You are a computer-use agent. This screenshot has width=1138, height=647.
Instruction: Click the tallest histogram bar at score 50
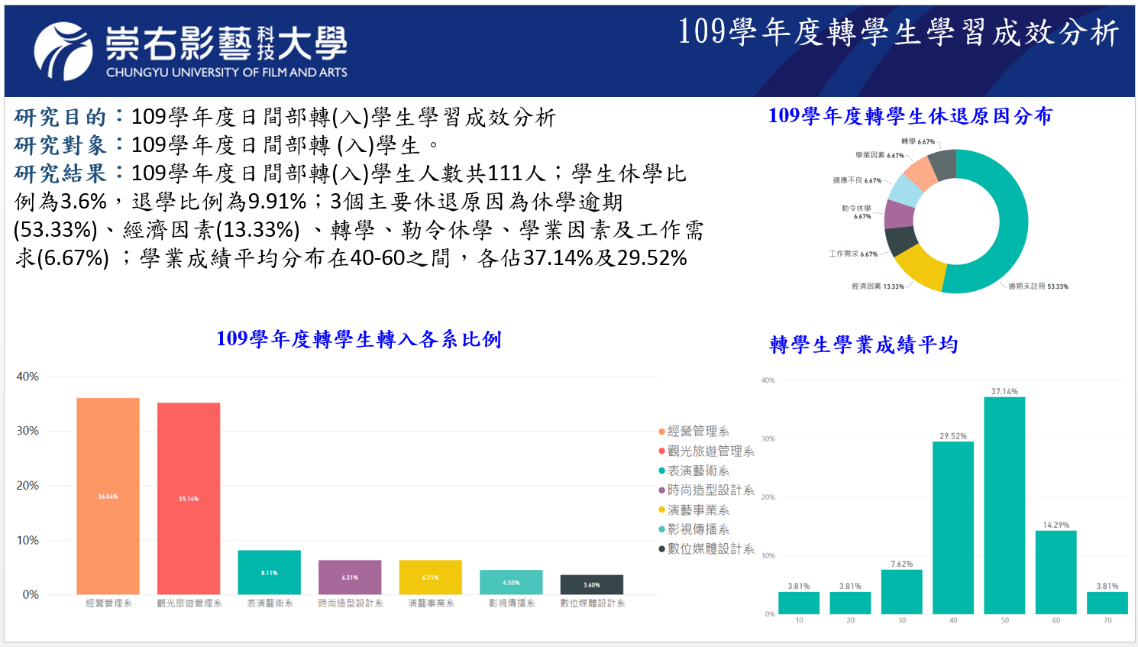coord(1004,506)
